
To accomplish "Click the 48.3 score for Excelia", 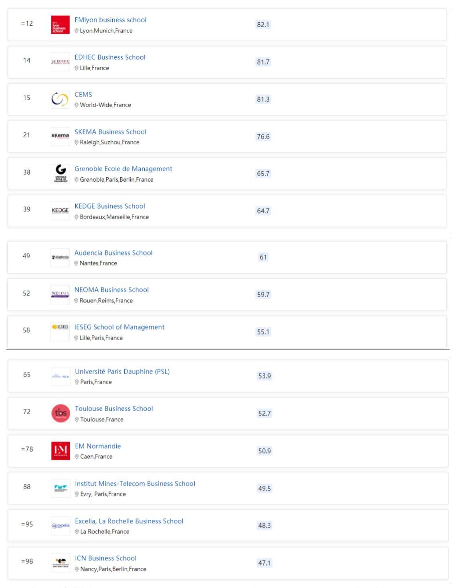I will [x=265, y=525].
